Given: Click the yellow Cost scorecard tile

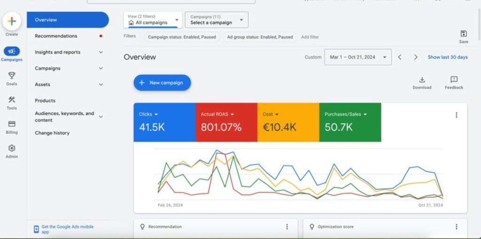Looking at the screenshot, I should (x=288, y=123).
